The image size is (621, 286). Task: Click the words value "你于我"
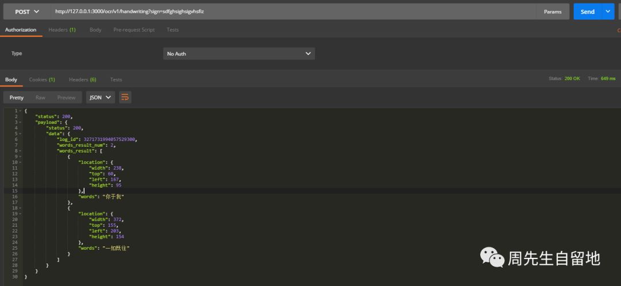(113, 196)
